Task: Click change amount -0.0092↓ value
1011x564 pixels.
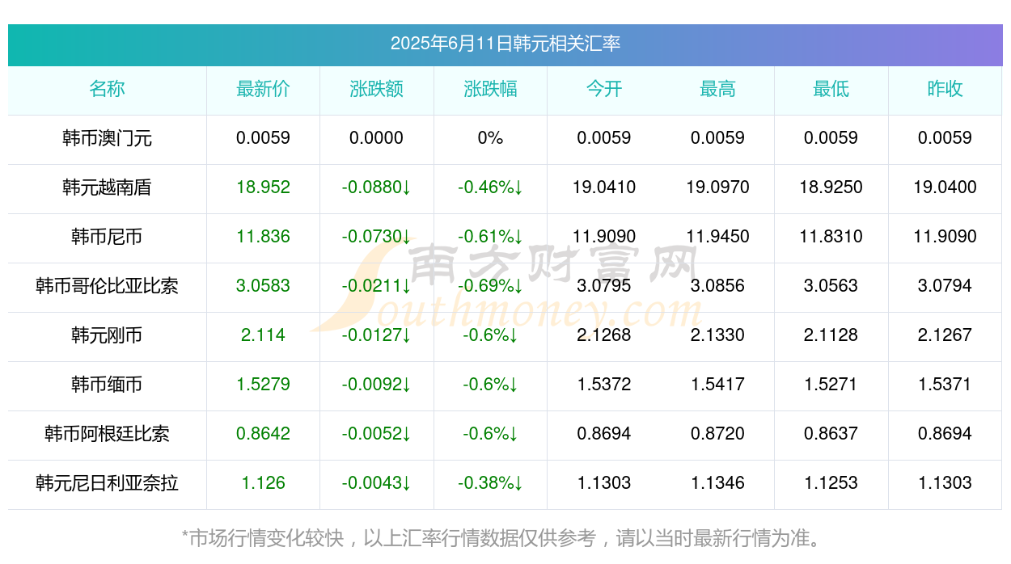Action: (376, 385)
